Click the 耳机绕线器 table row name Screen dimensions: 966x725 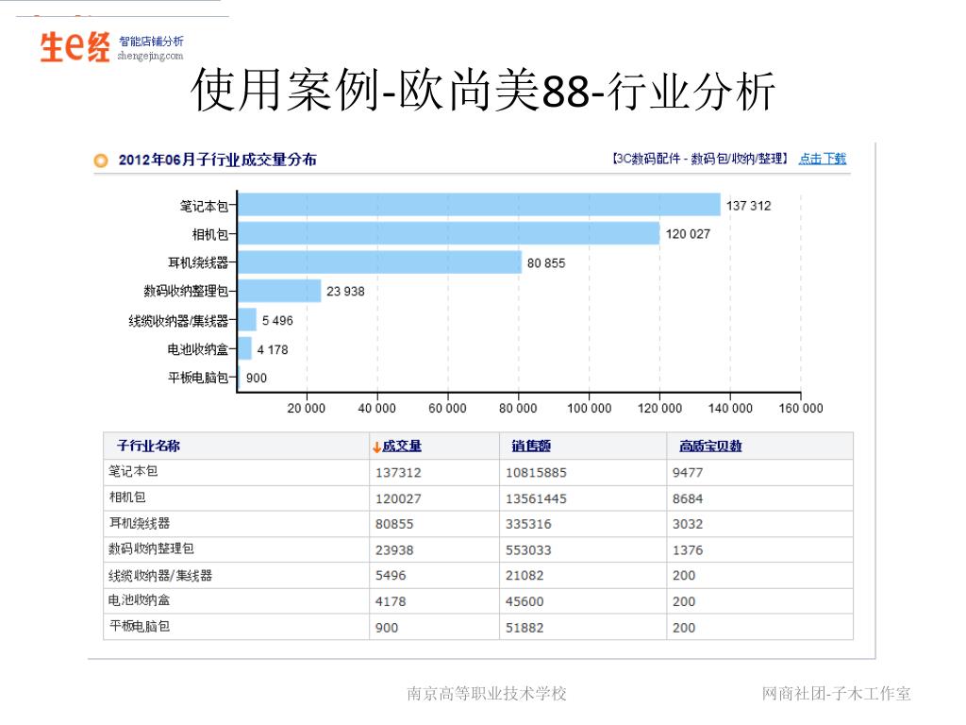140,523
